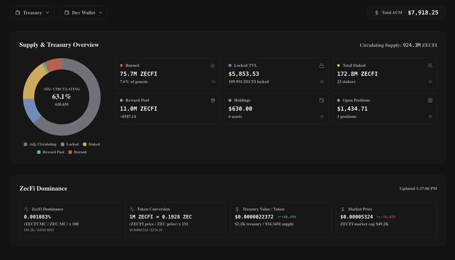
Task: Click 1M ZECFI = 0.1928 ZEC text
Action: tap(160, 217)
